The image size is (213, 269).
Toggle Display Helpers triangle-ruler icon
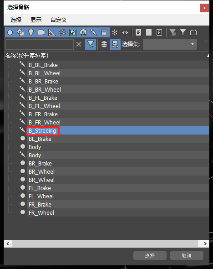point(52,32)
